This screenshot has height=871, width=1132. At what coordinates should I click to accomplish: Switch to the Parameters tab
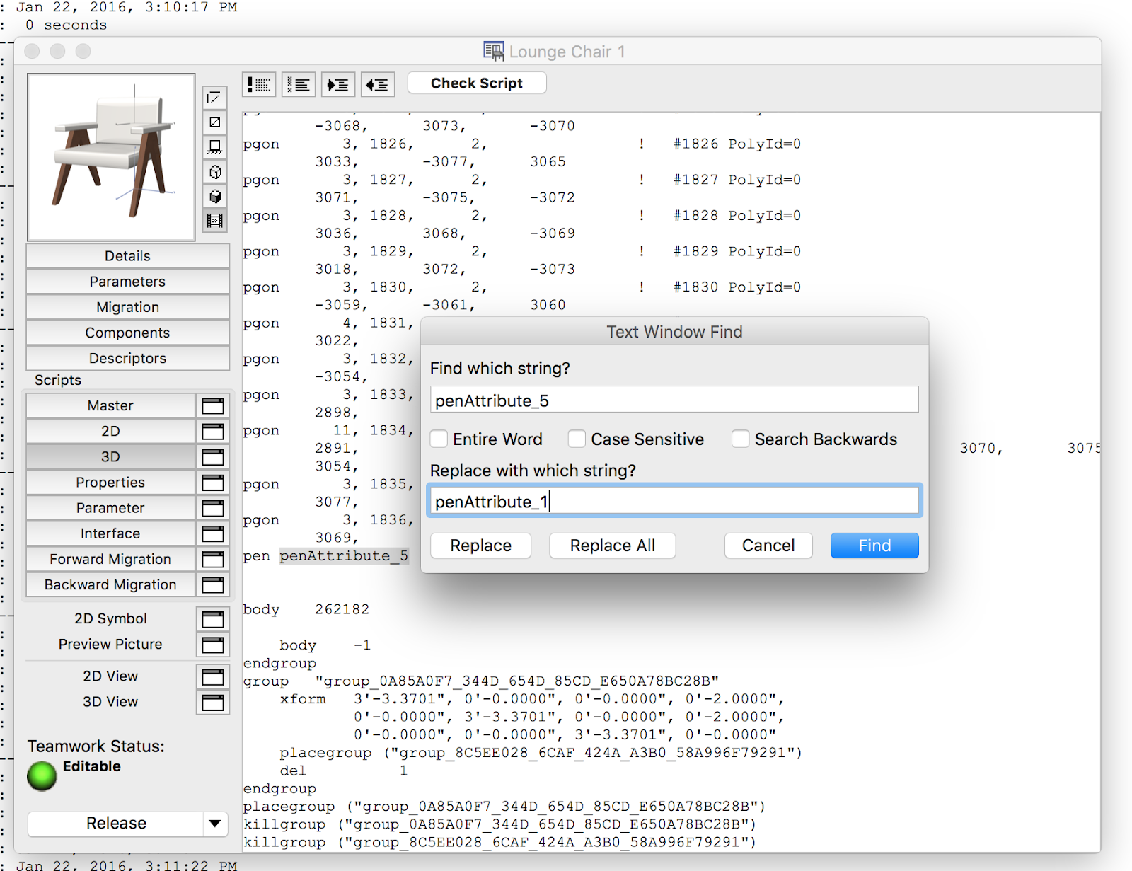point(127,282)
